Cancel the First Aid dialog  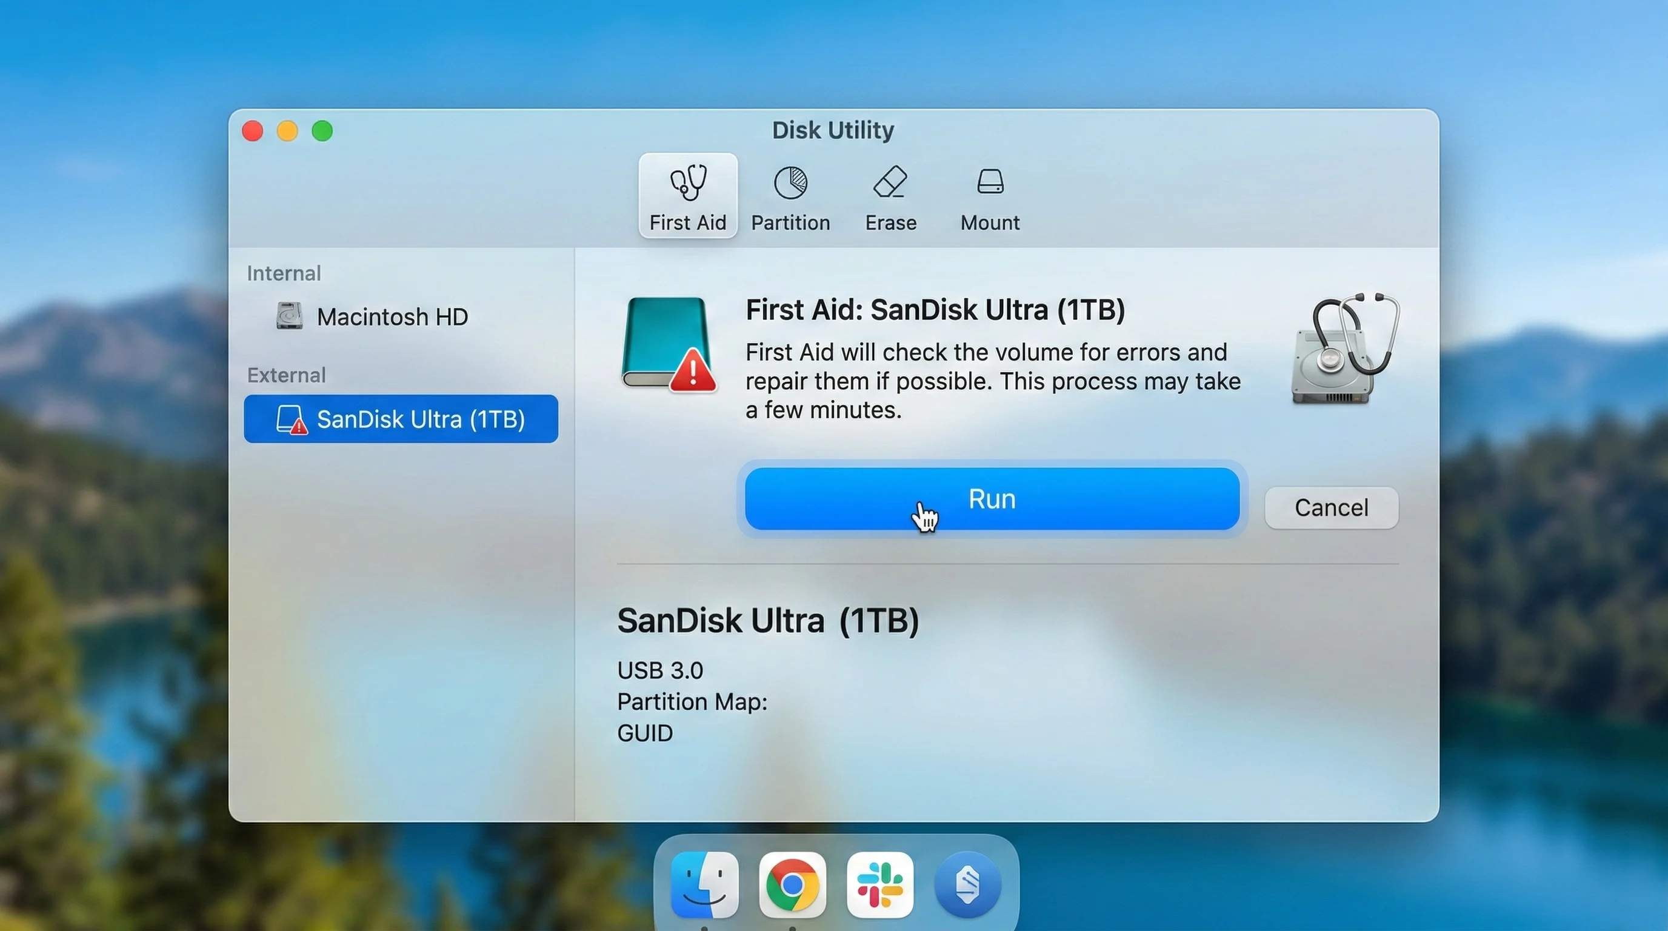click(1331, 507)
